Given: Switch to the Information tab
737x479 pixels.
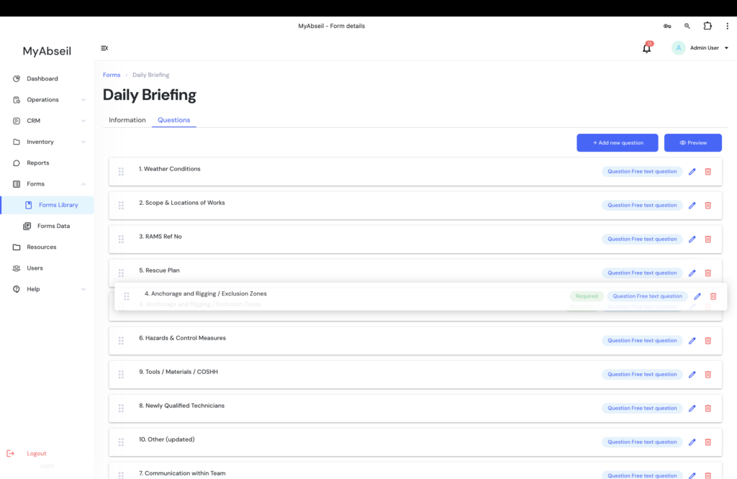Looking at the screenshot, I should (127, 120).
